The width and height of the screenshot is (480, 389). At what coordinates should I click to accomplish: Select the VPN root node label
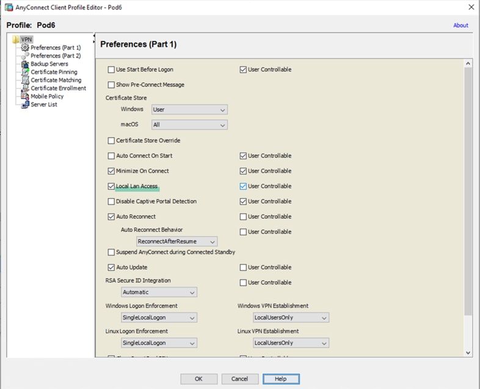coord(26,40)
